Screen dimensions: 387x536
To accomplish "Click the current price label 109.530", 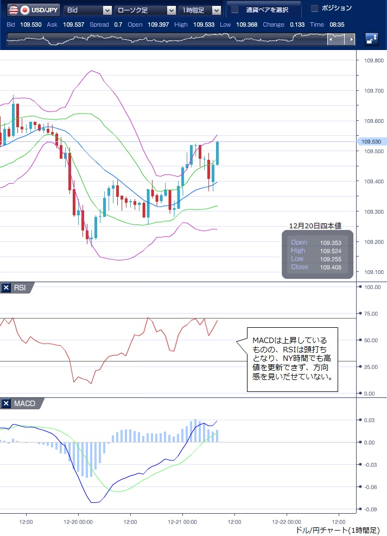I will [370, 142].
